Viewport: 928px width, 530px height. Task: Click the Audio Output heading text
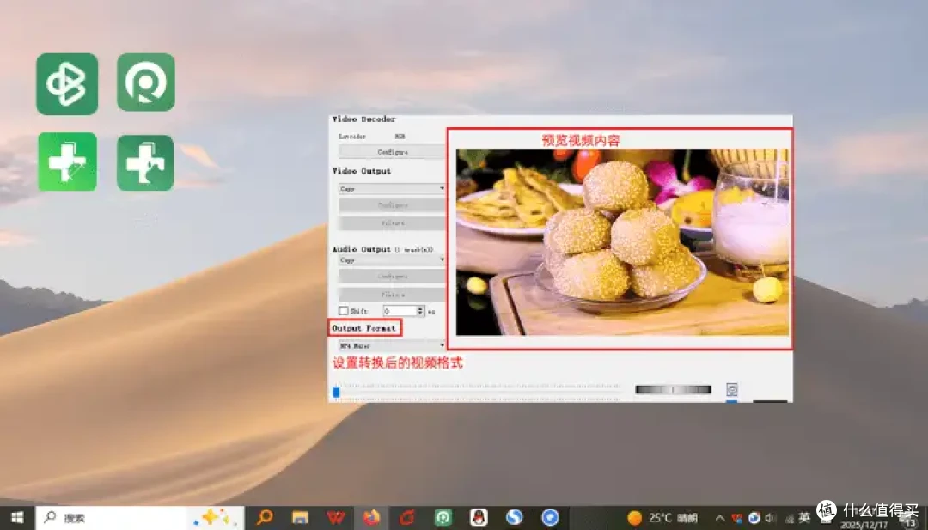tap(361, 249)
